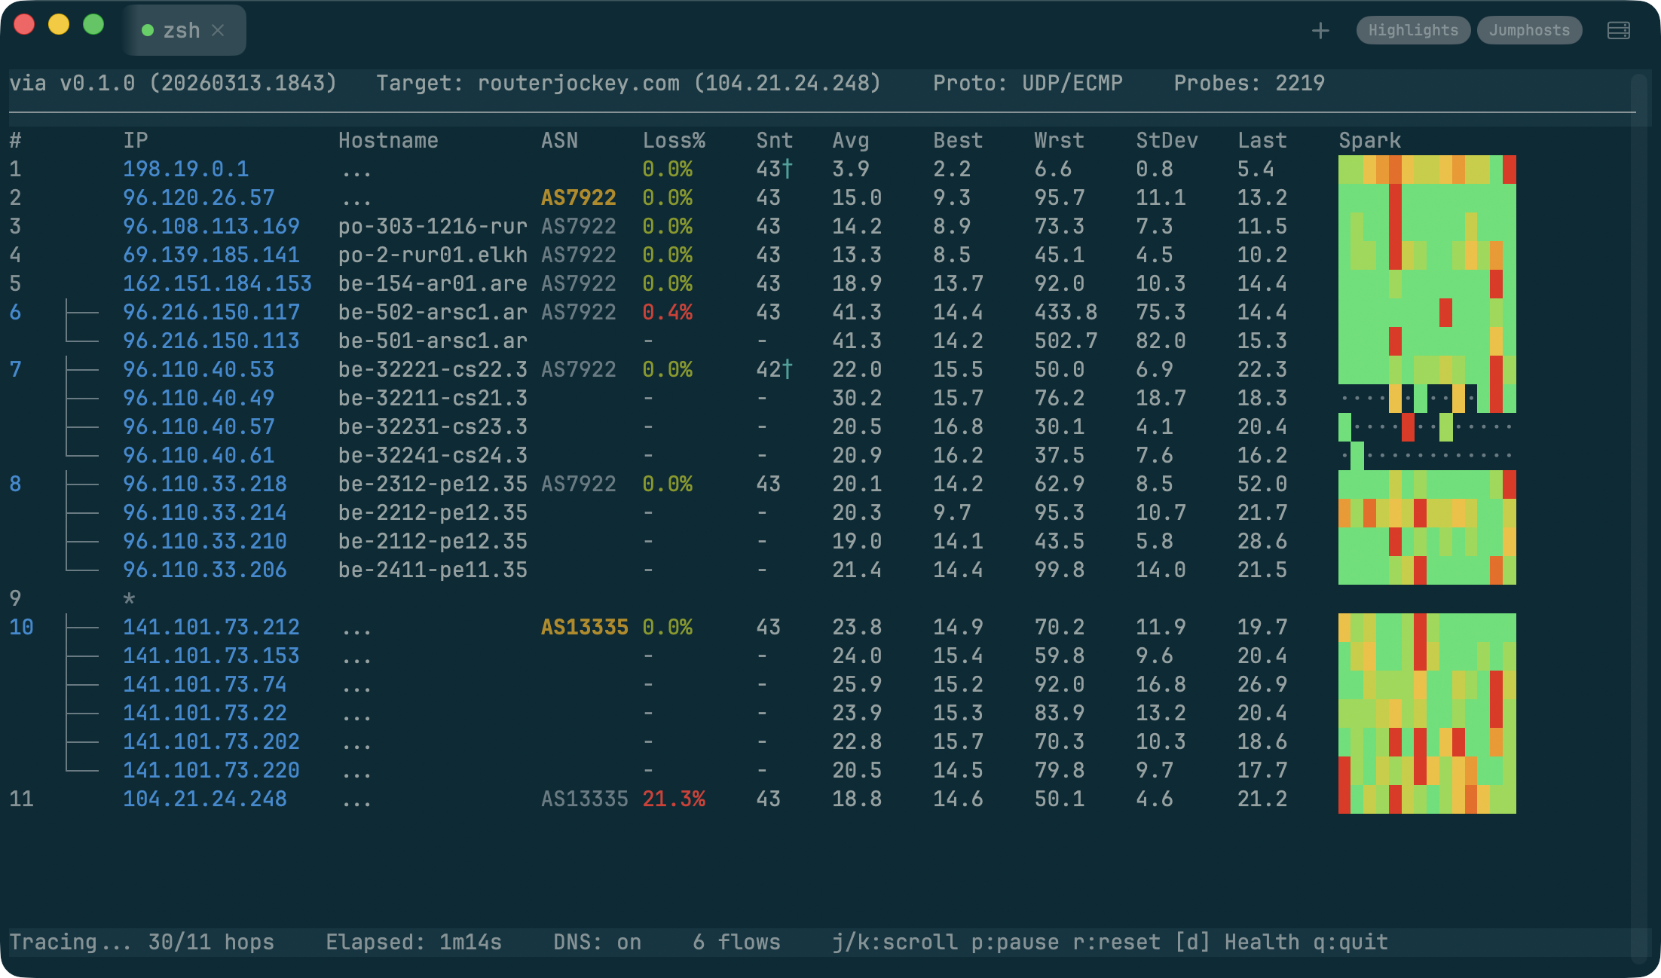Viewport: 1661px width, 978px height.
Task: Click the dagger marker next to hop 1's Snt count
Action: click(x=787, y=167)
